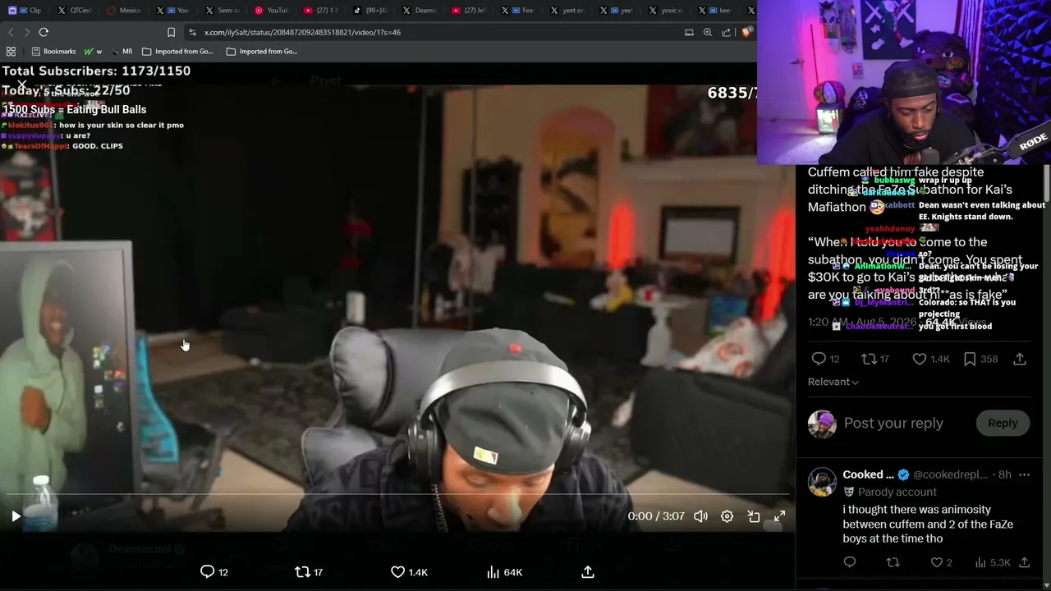1051x591 pixels.
Task: Open the Bookmarks folder in bookmarks bar
Action: [x=53, y=51]
